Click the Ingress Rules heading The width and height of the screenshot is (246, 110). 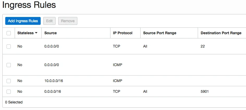29,5
